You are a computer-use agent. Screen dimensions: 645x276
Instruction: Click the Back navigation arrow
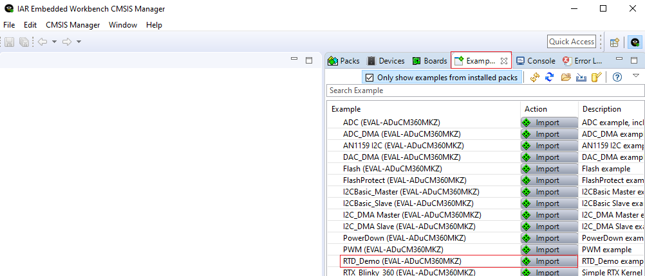[42, 42]
